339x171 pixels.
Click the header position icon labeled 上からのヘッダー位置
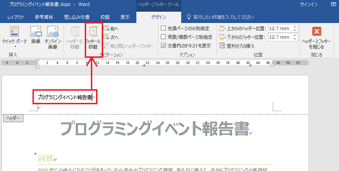point(222,28)
